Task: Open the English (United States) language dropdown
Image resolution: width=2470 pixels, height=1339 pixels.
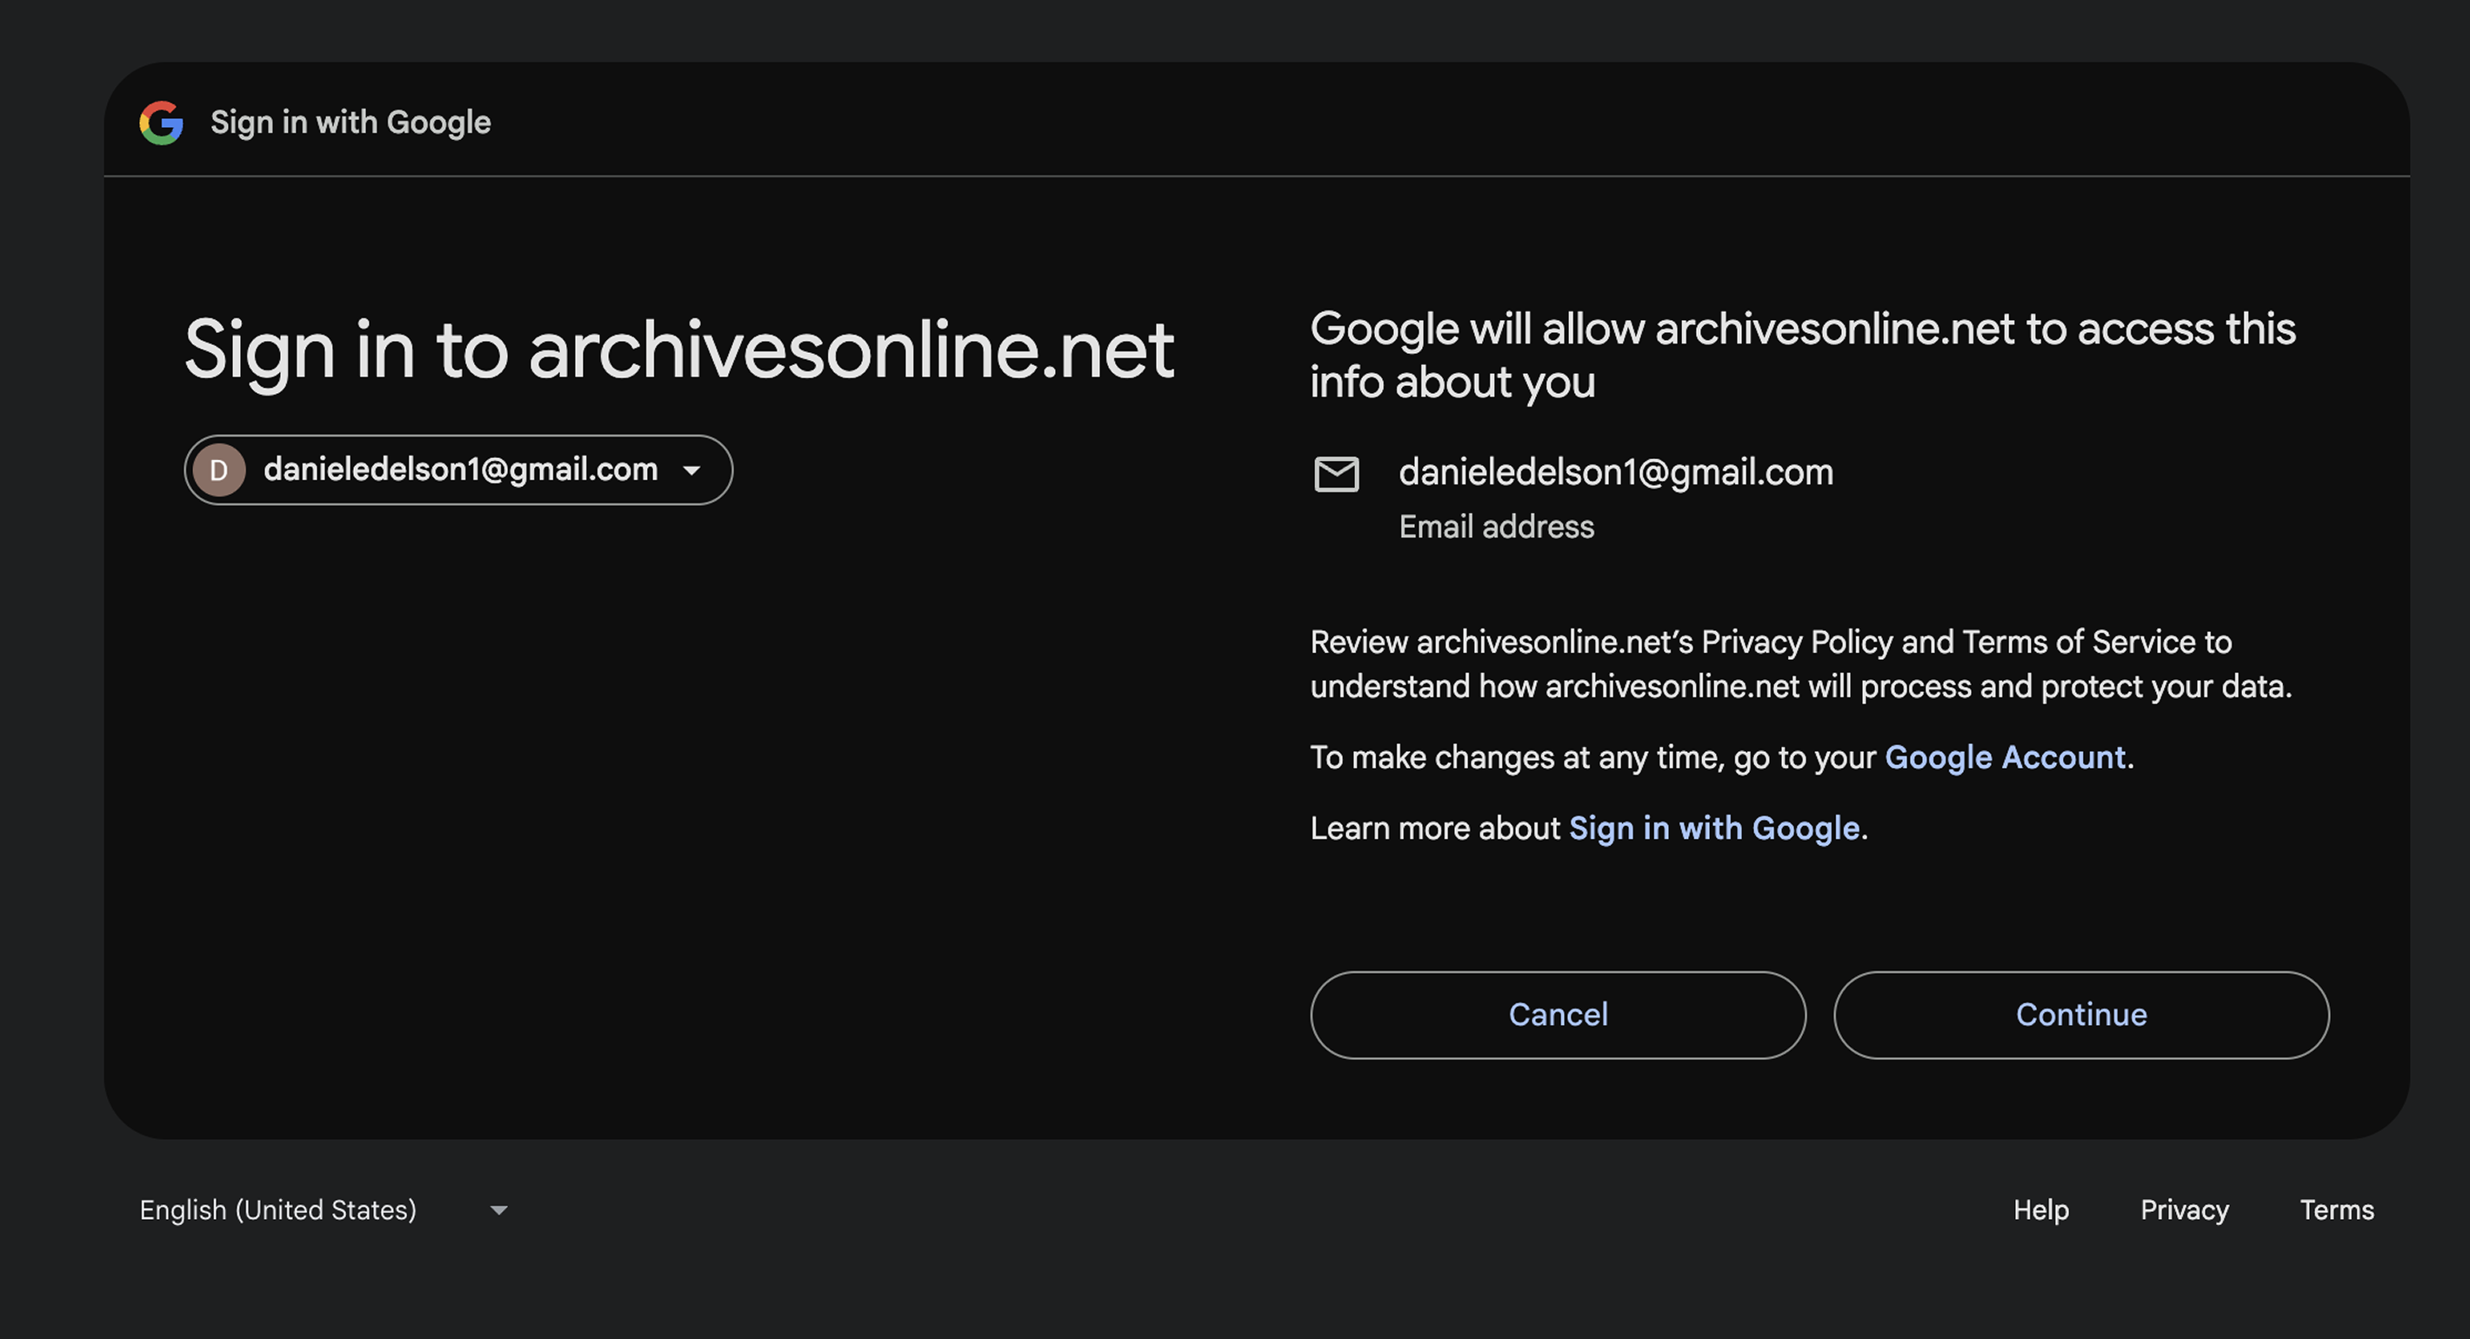Action: pos(278,1209)
